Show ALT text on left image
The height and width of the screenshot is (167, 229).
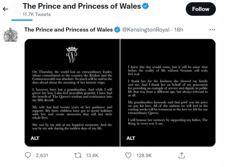35,138
